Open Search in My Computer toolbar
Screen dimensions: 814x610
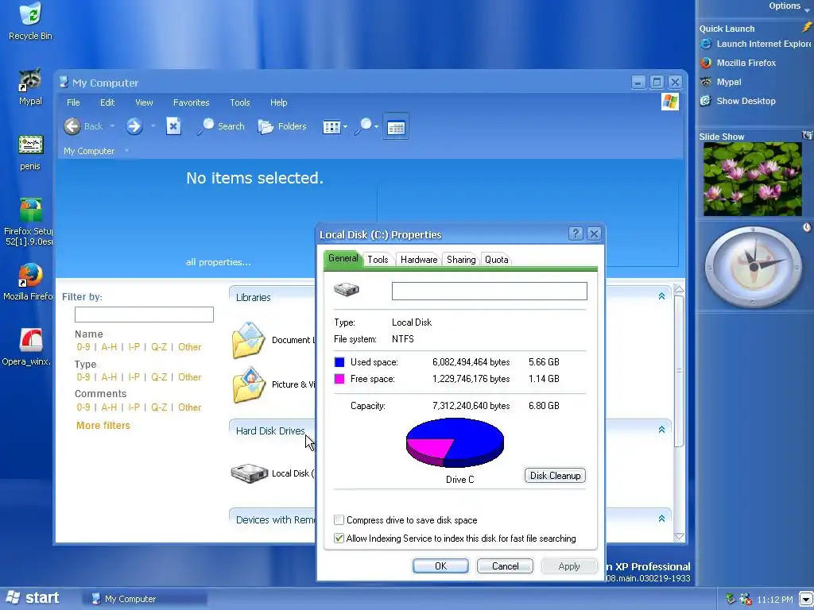[221, 126]
